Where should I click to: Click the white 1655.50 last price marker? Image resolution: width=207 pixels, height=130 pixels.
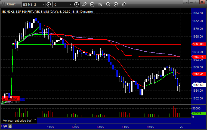coord(198,85)
